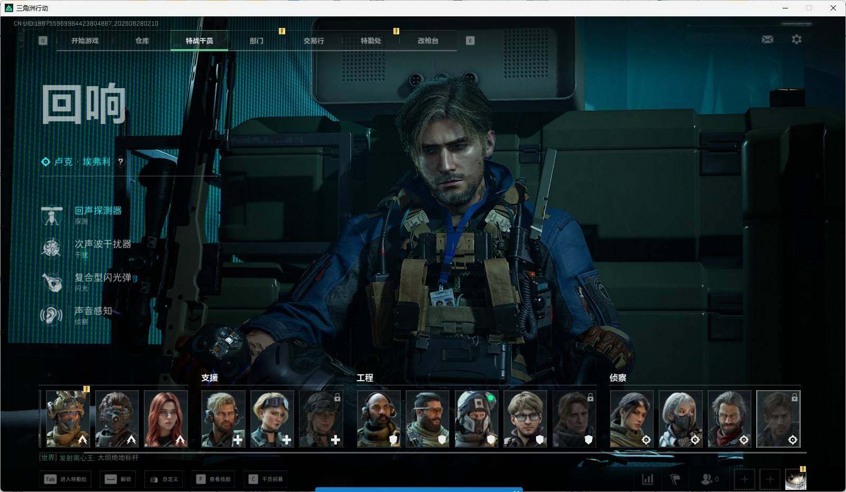Select the silver-haired masked operator under 侦察
Screen dimensions: 846x492
tap(681, 419)
